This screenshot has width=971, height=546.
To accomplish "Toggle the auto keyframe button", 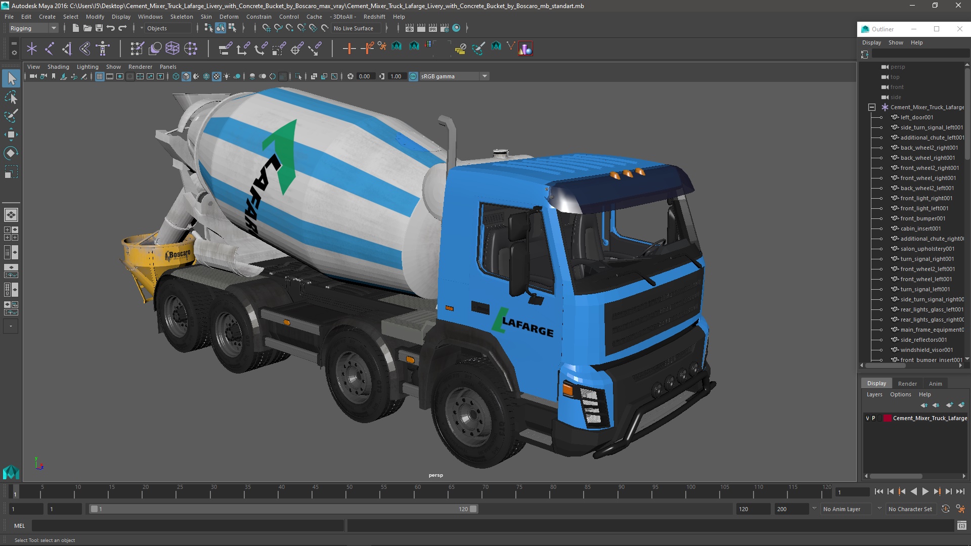I will pos(946,509).
